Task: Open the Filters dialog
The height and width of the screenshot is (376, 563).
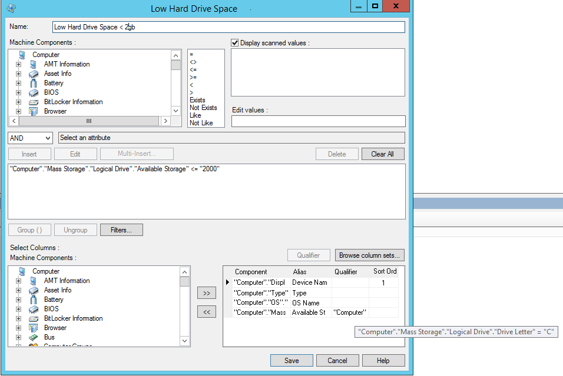Action: [121, 230]
